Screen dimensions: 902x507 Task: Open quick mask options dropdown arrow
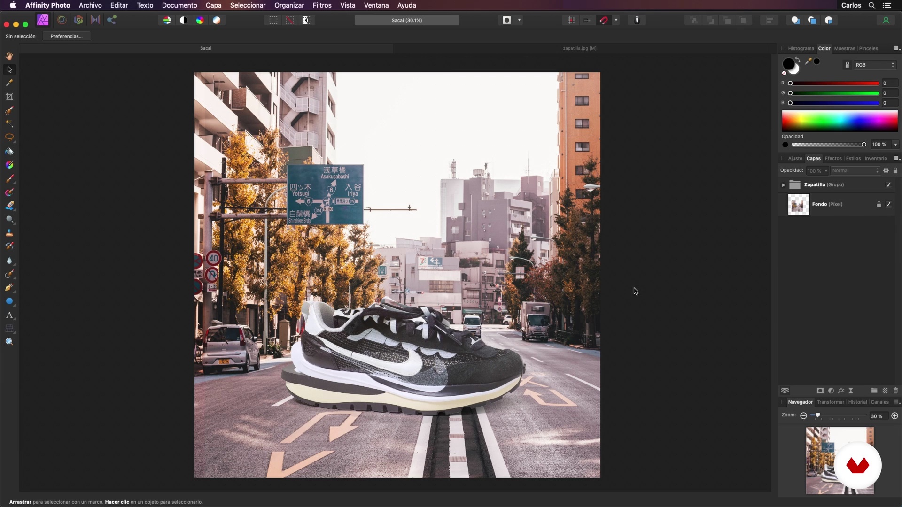point(519,20)
